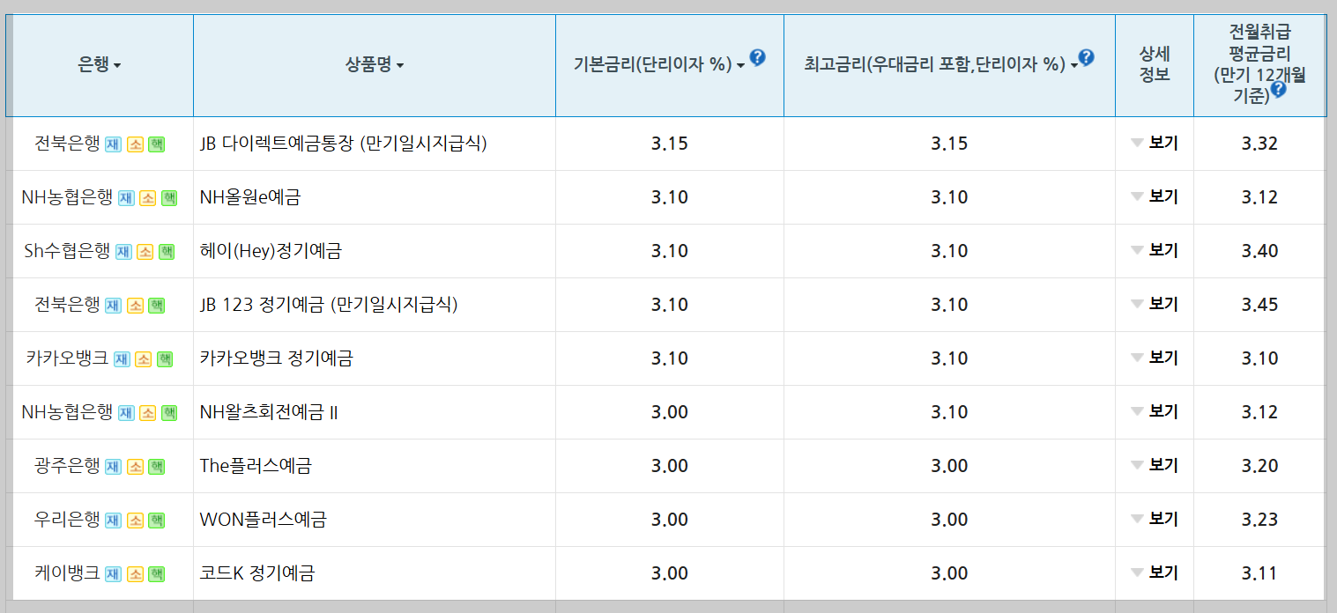Click average rate value 3.32

[1259, 144]
